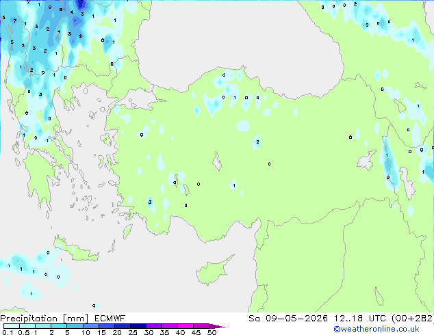Click the legend scale label '15'

point(101,332)
